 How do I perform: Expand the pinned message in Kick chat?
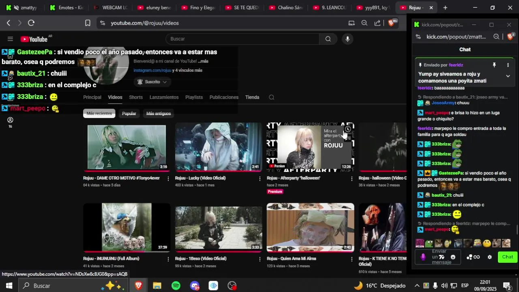tap(508, 76)
